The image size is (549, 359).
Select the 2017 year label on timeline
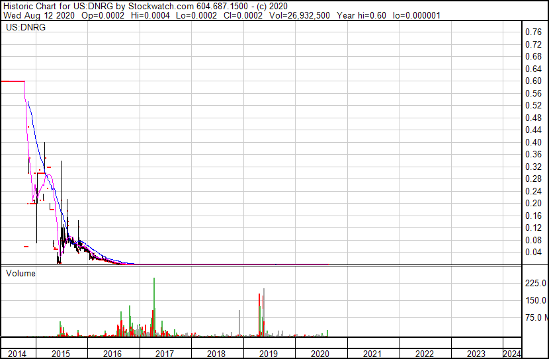[x=165, y=354]
